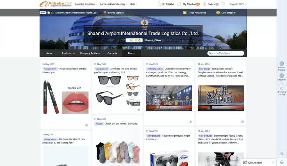Click the On Alibaba search link
Screen dimensions: 287x166
pyautogui.click(x=168, y=4)
